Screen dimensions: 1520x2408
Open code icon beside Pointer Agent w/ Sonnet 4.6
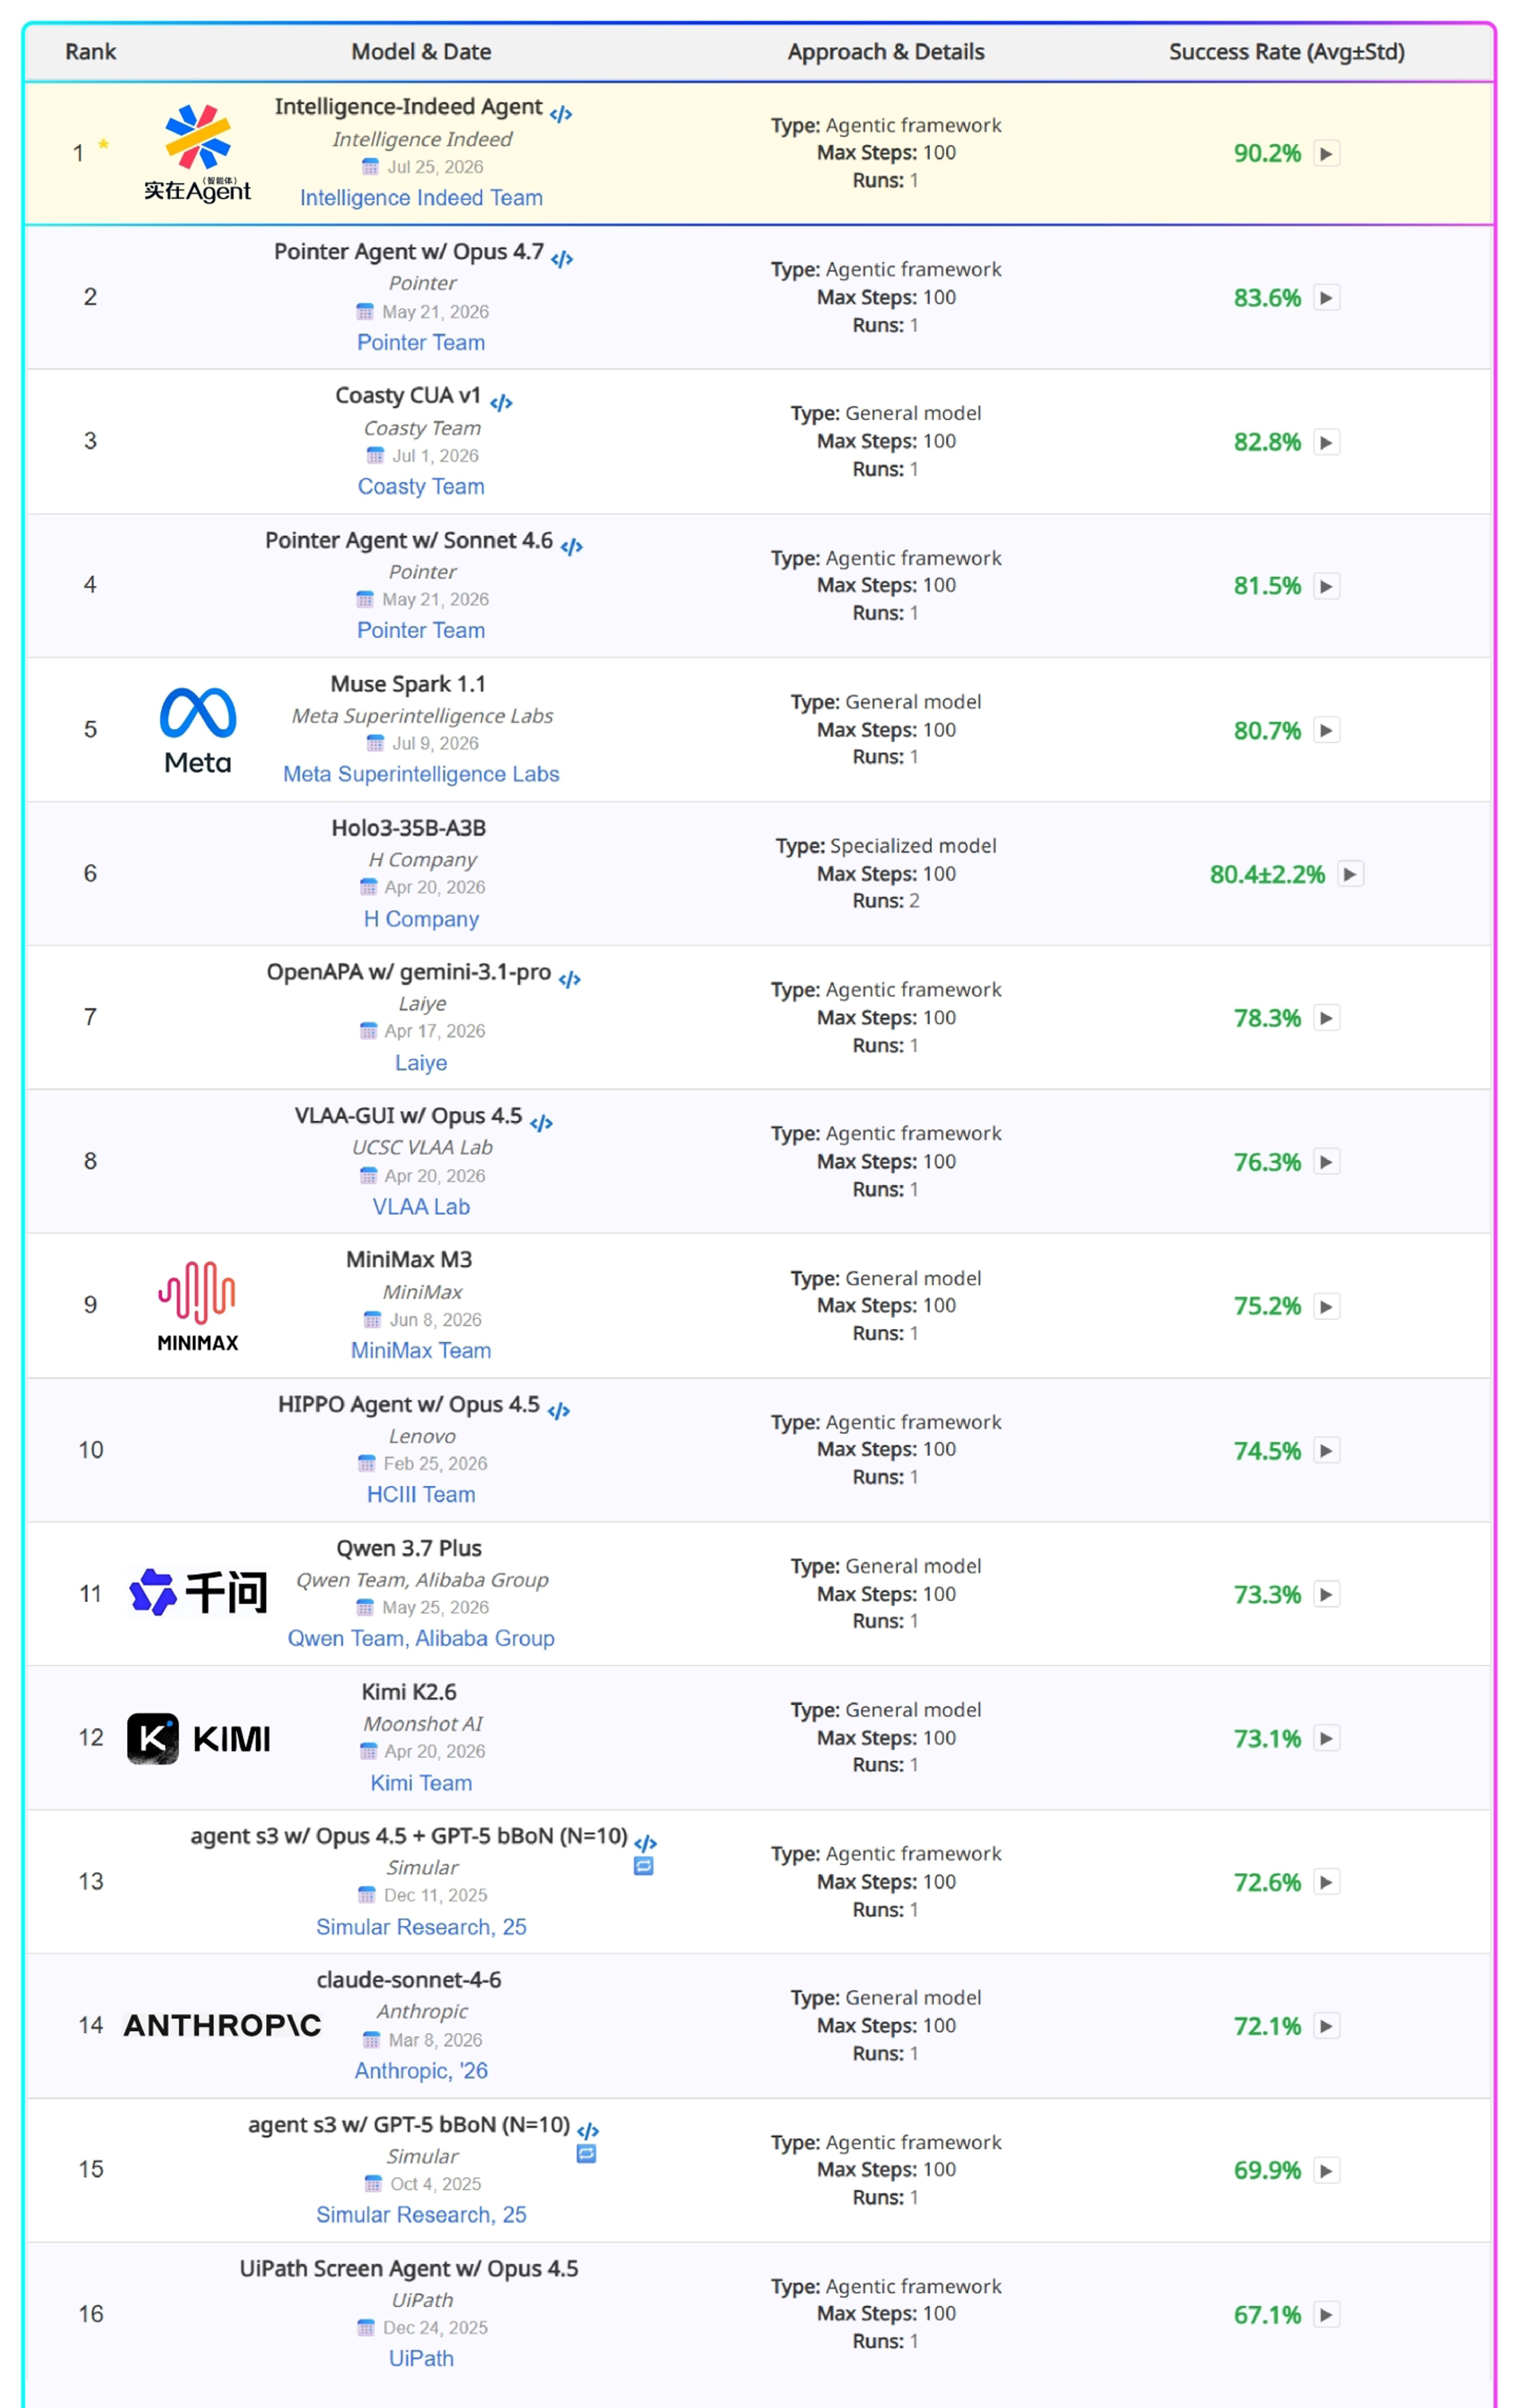pyautogui.click(x=571, y=547)
